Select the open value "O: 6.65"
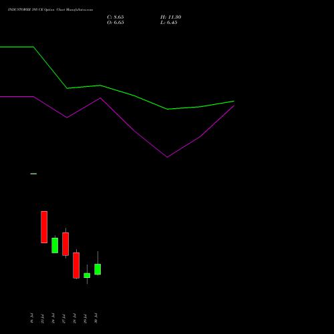 tap(116, 23)
